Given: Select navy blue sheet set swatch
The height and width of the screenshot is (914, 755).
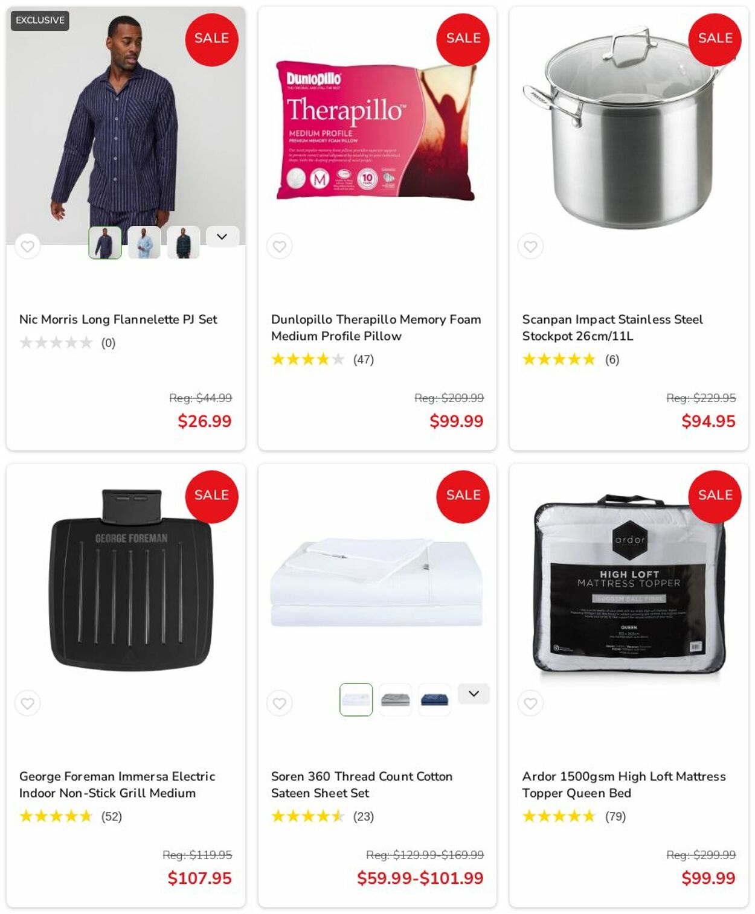Looking at the screenshot, I should [x=435, y=700].
